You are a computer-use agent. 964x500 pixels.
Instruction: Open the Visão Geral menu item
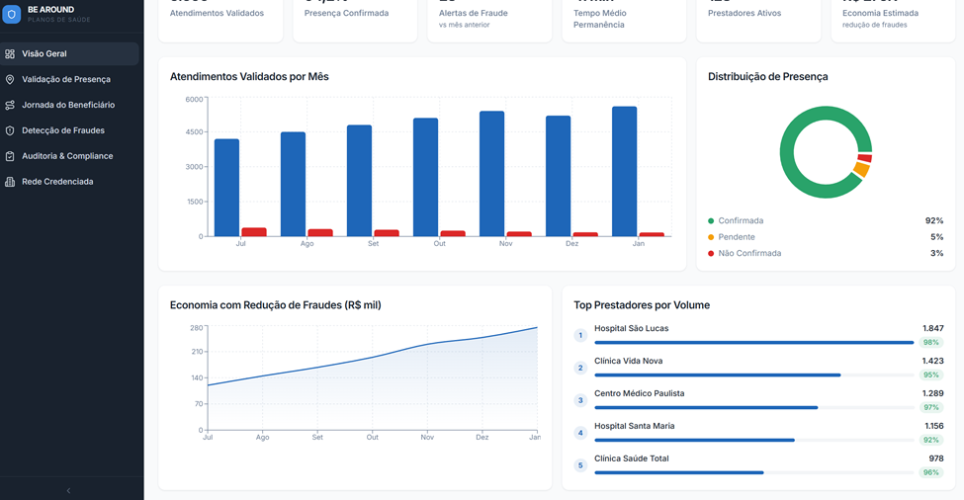[x=69, y=54]
